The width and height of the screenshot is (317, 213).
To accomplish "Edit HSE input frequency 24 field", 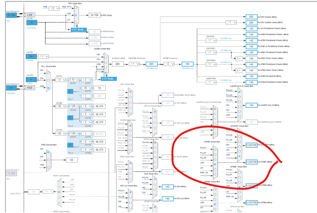I will coord(11,88).
